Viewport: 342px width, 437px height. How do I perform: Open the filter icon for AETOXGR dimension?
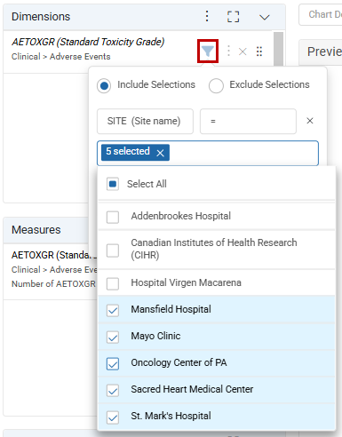(x=208, y=52)
